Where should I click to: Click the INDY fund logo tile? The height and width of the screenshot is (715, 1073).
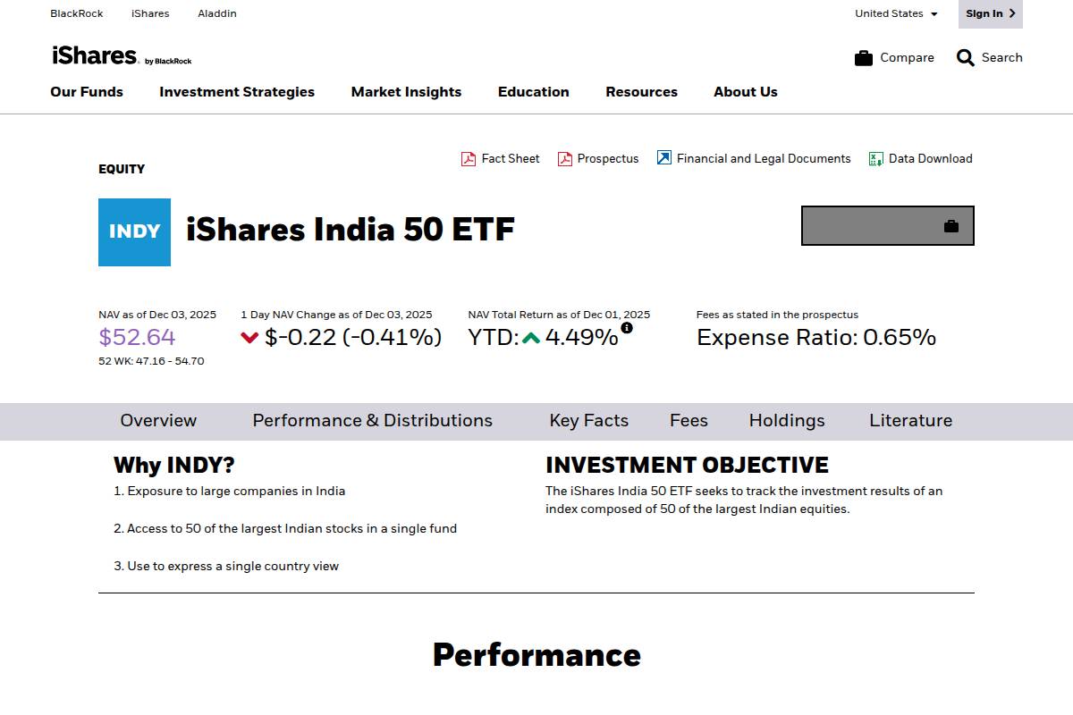(x=134, y=231)
